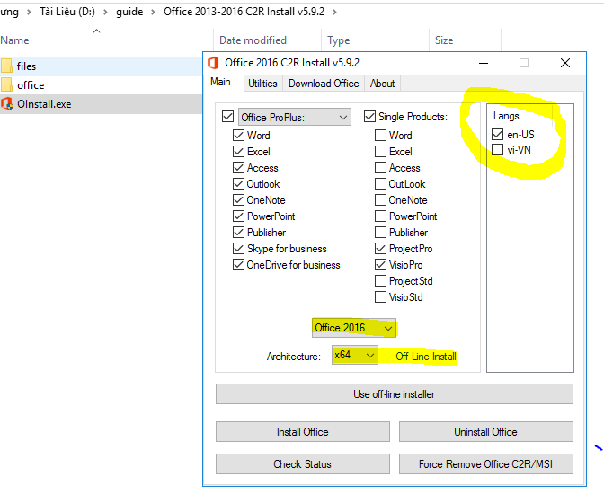Click the Check Status button
Viewport: 604px width, 494px height.
(x=303, y=464)
